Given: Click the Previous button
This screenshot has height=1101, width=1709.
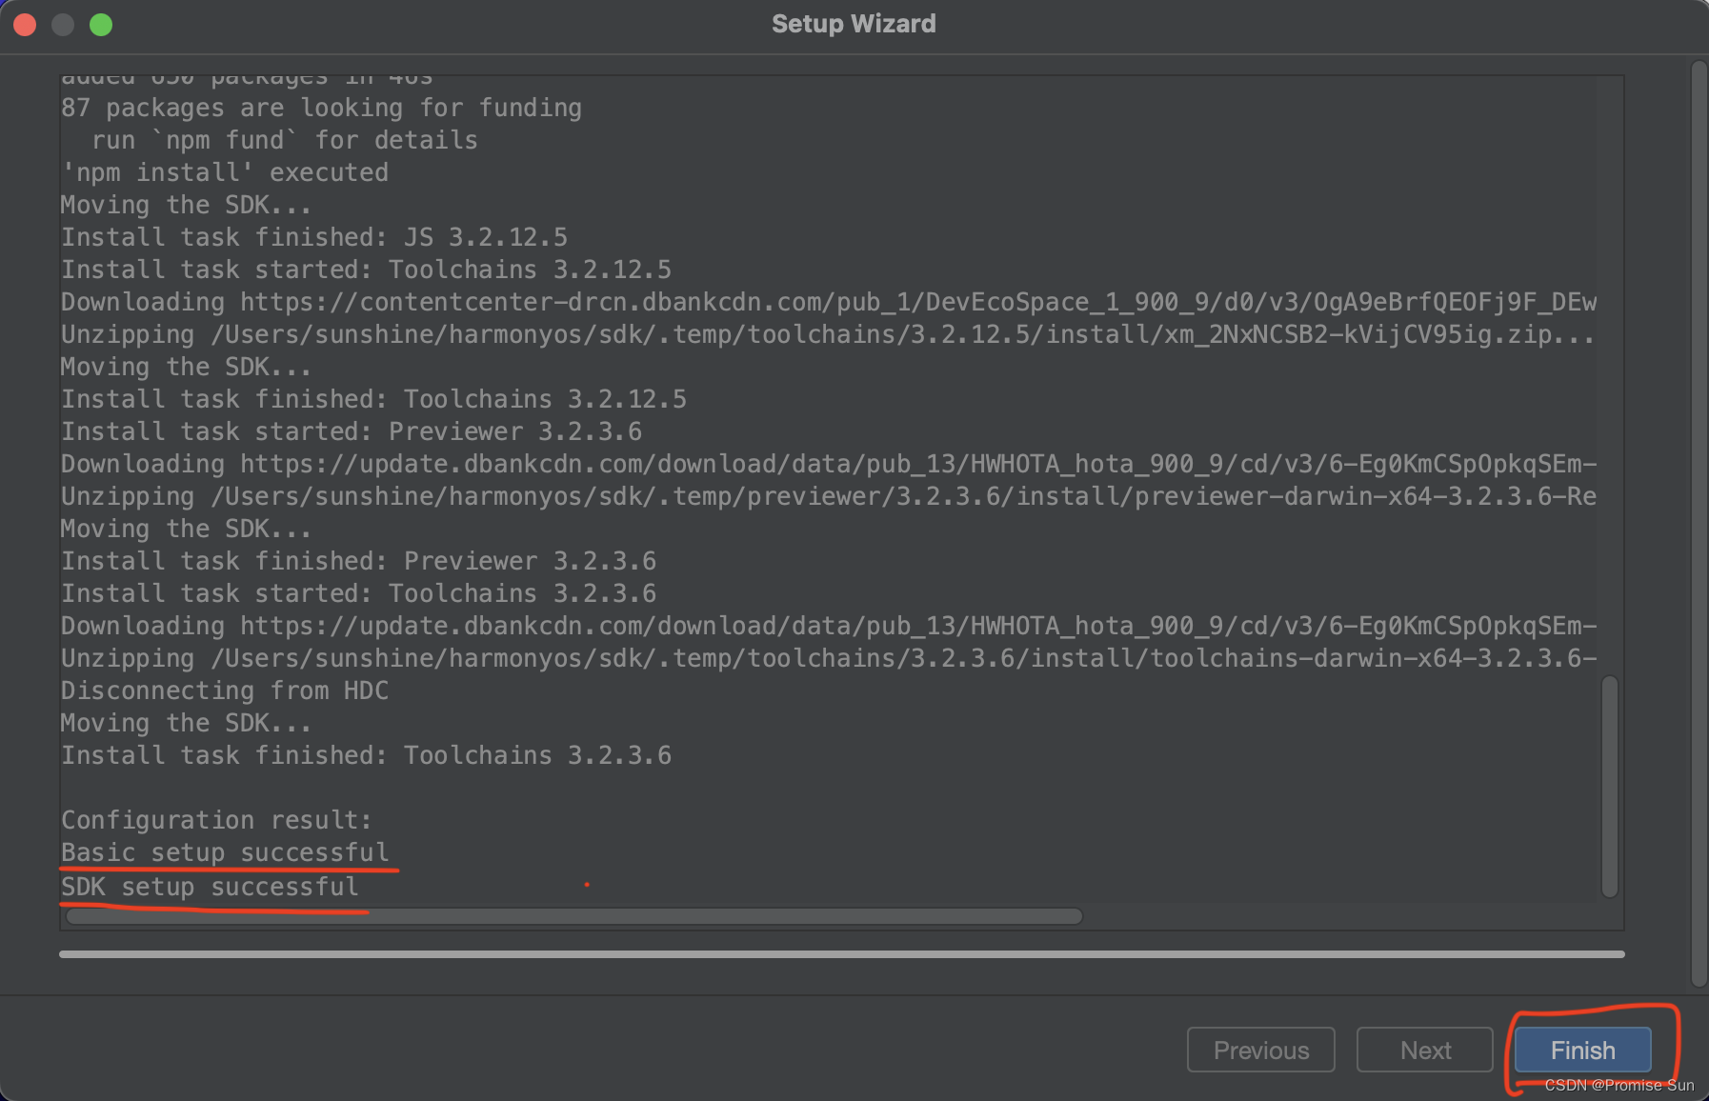Looking at the screenshot, I should [1260, 1050].
